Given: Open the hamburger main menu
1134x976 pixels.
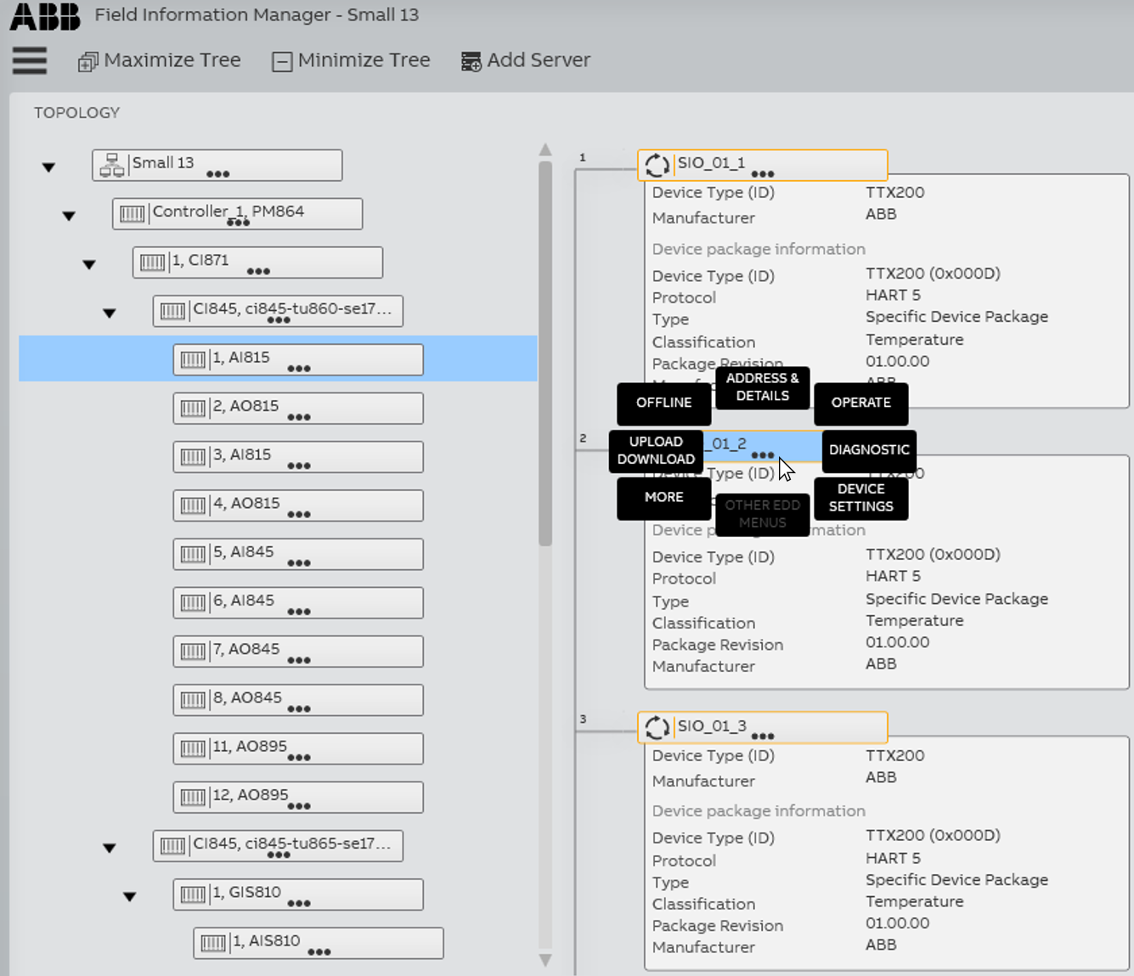Looking at the screenshot, I should [x=30, y=60].
